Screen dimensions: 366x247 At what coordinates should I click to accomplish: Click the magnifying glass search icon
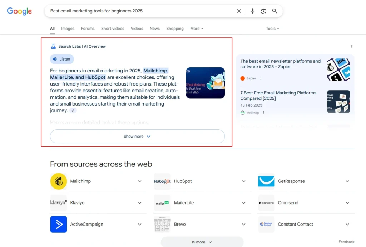pos(274,11)
